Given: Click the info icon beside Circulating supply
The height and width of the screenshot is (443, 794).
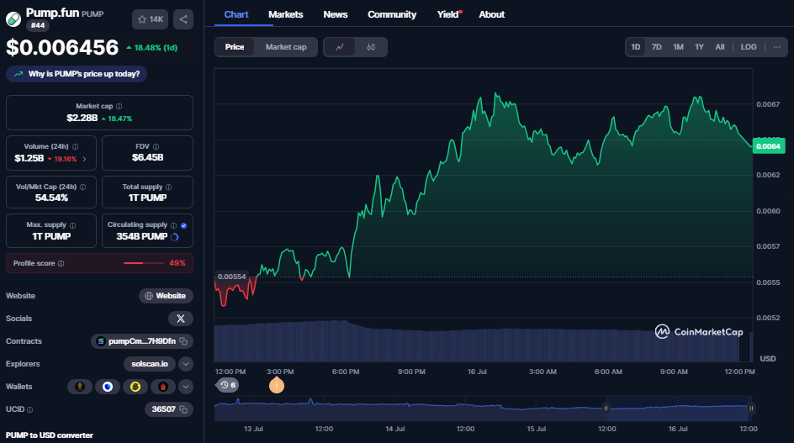Looking at the screenshot, I should tap(173, 225).
